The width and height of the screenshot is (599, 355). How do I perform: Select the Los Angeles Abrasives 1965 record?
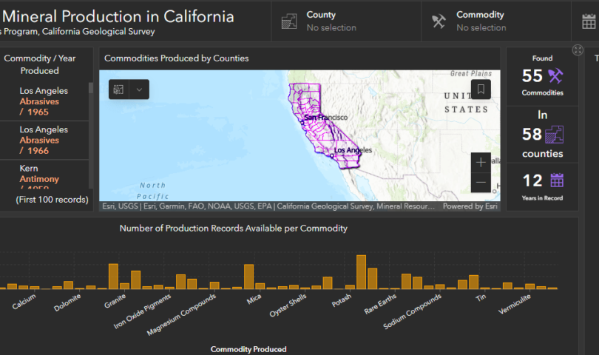coord(44,101)
